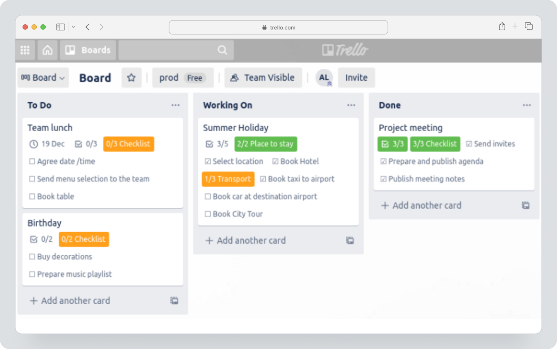This screenshot has width=557, height=349.
Task: Open the AL member avatar
Action: (x=324, y=78)
